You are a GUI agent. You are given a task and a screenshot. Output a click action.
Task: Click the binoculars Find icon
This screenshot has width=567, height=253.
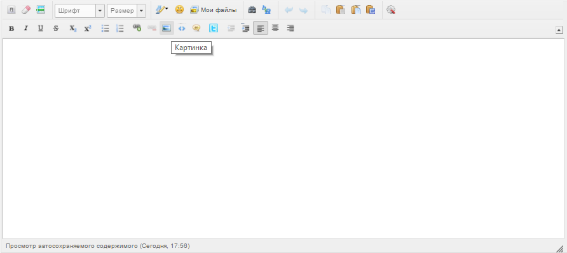(252, 10)
